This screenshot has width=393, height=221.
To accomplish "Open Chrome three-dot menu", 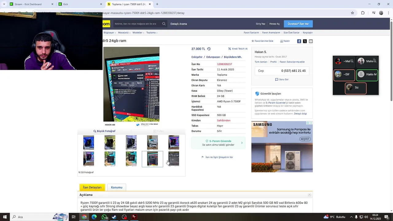I will point(389,13).
